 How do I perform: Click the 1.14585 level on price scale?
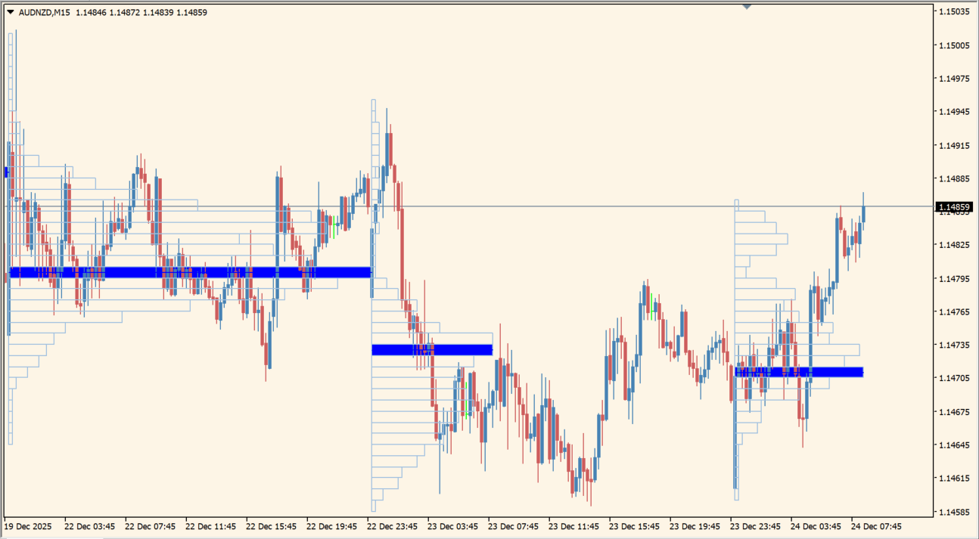click(x=954, y=512)
